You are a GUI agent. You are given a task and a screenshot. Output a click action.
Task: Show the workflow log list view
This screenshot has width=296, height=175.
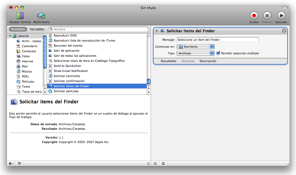point(155,164)
